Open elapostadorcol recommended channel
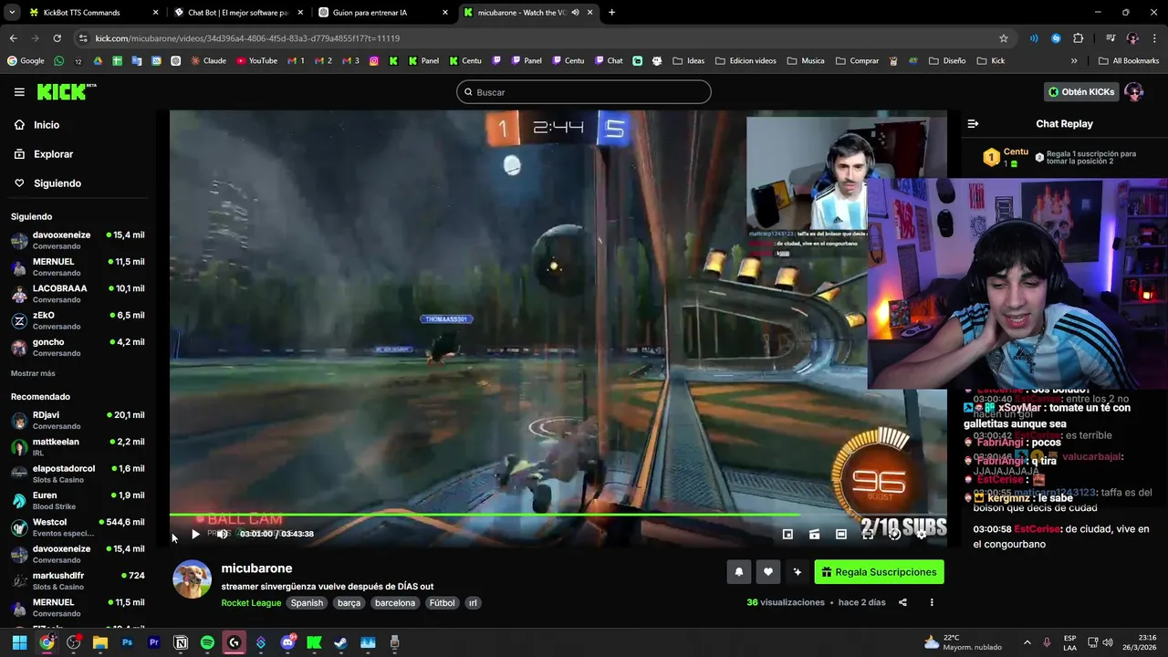 78,474
